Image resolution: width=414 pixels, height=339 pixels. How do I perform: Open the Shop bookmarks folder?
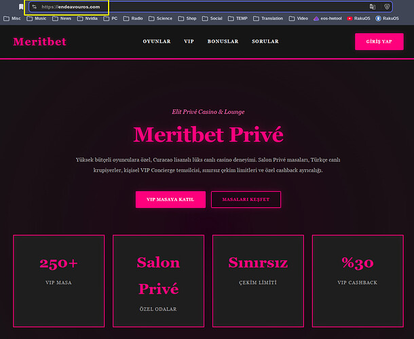(x=187, y=18)
